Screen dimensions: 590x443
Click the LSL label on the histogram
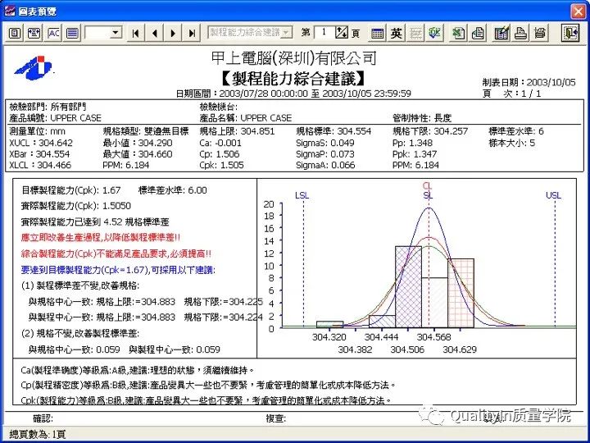302,195
